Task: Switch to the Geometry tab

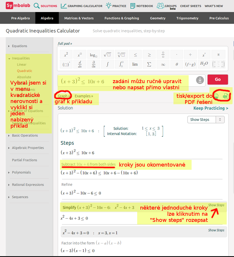Action: click(x=158, y=18)
